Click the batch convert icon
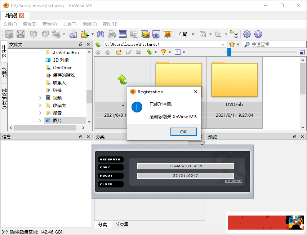The height and width of the screenshot is (235, 307). [134, 34]
